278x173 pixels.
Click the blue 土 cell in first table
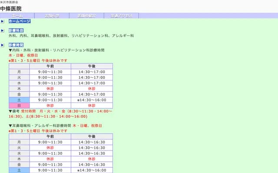click(x=19, y=99)
